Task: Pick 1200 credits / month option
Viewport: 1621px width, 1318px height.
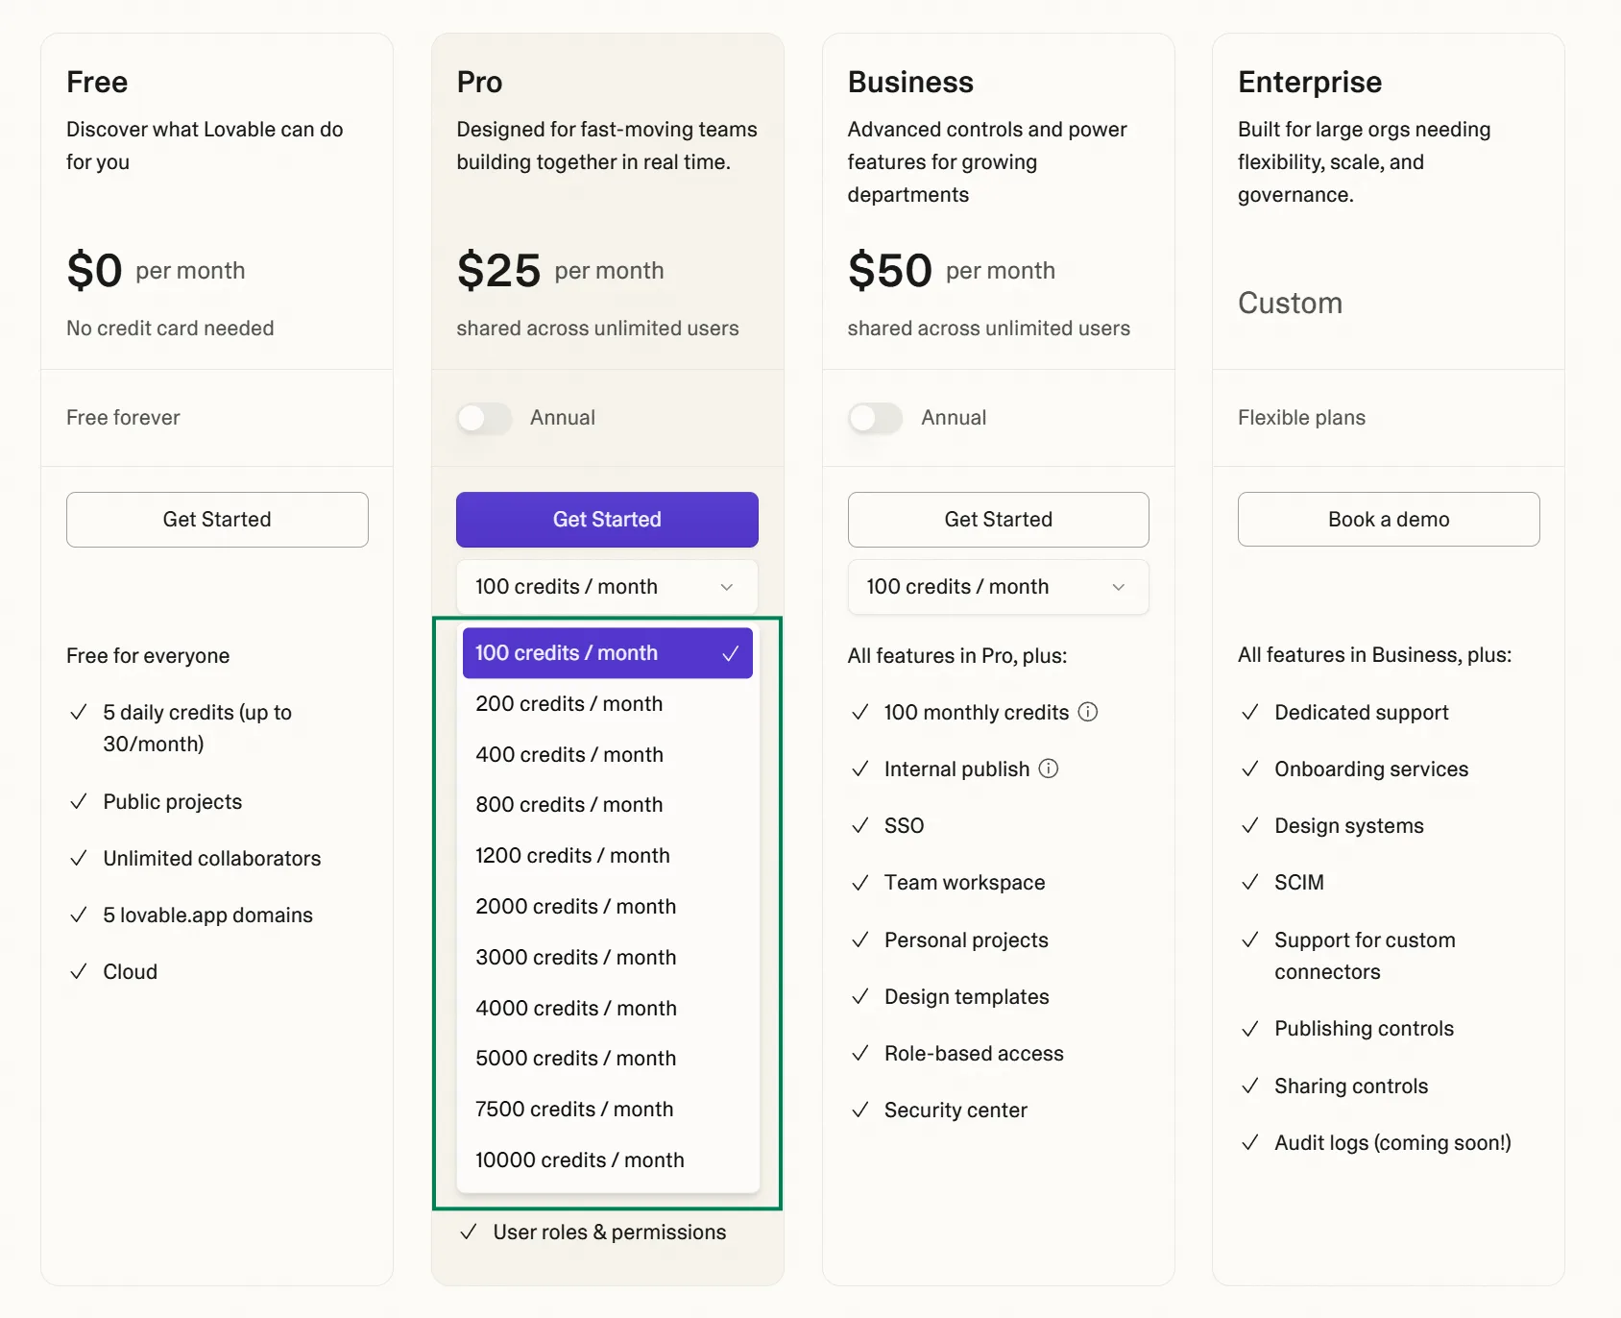Action: point(607,856)
